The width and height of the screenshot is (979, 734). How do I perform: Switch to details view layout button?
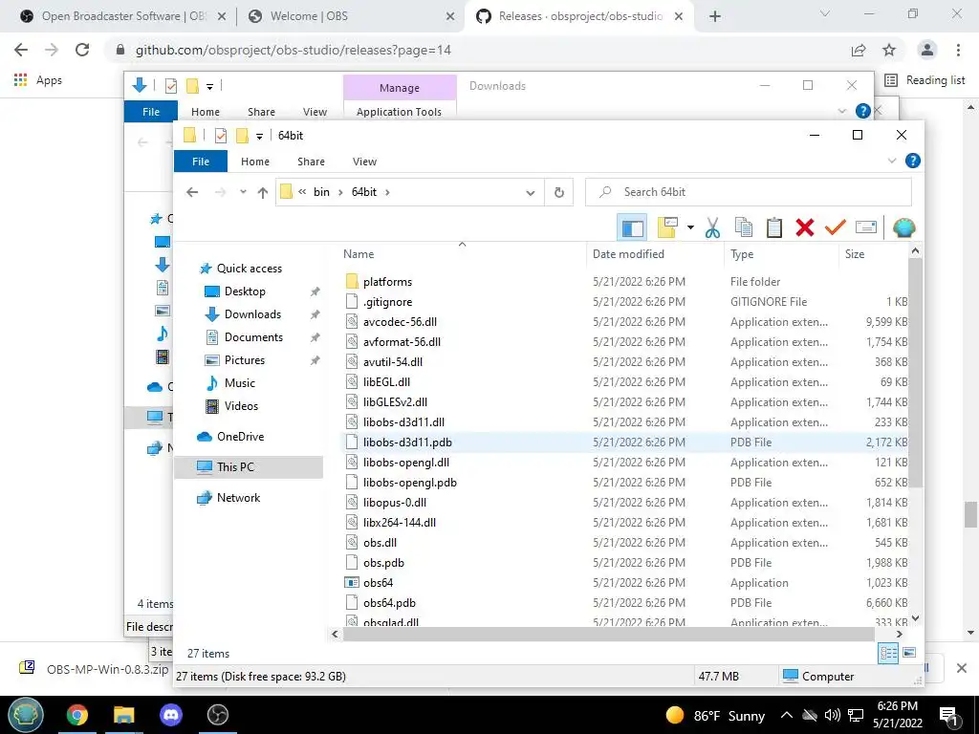(888, 654)
